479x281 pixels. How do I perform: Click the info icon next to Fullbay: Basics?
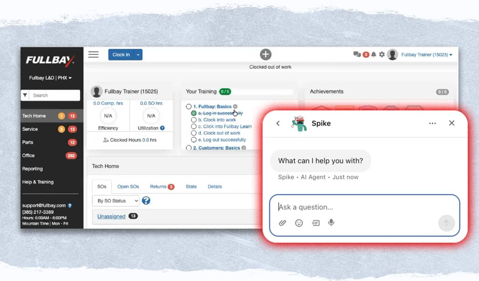pos(235,107)
